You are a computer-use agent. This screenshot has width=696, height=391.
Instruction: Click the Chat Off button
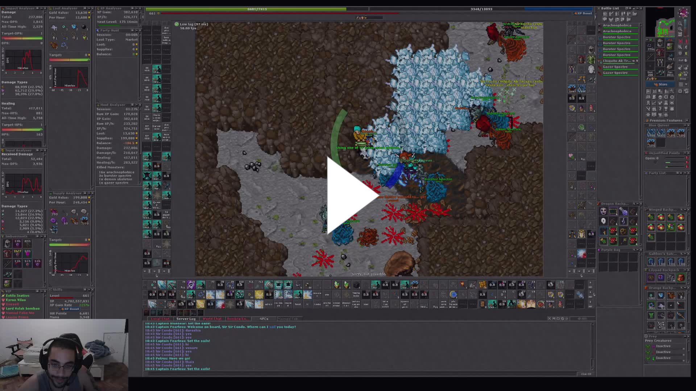coord(586,374)
